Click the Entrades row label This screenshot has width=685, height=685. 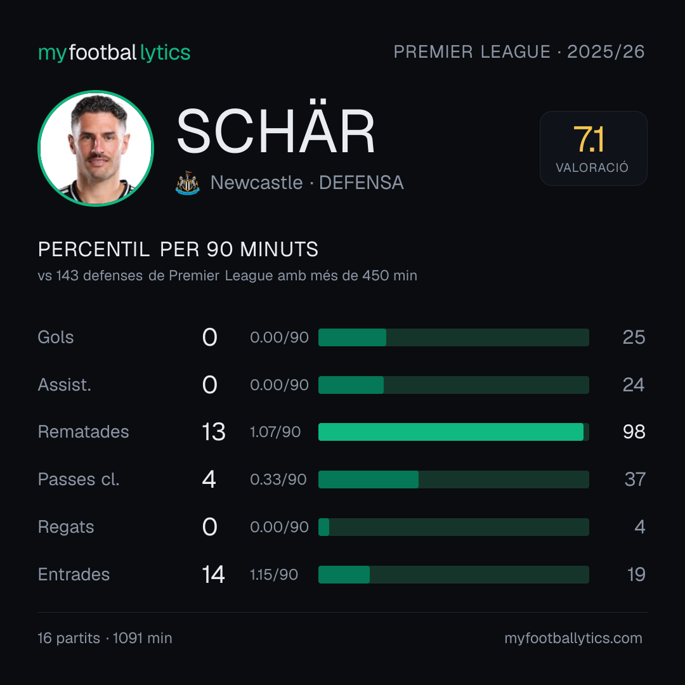pos(74,575)
